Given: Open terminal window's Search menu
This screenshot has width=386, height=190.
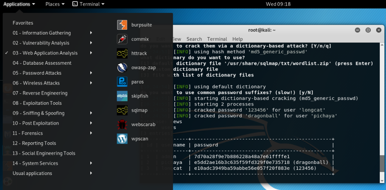Looking at the screenshot, I should click(x=194, y=39).
